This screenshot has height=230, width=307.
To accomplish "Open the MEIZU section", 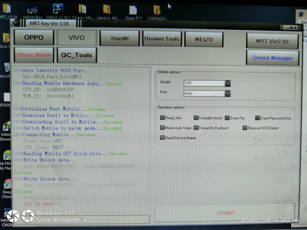I will coord(204,39).
